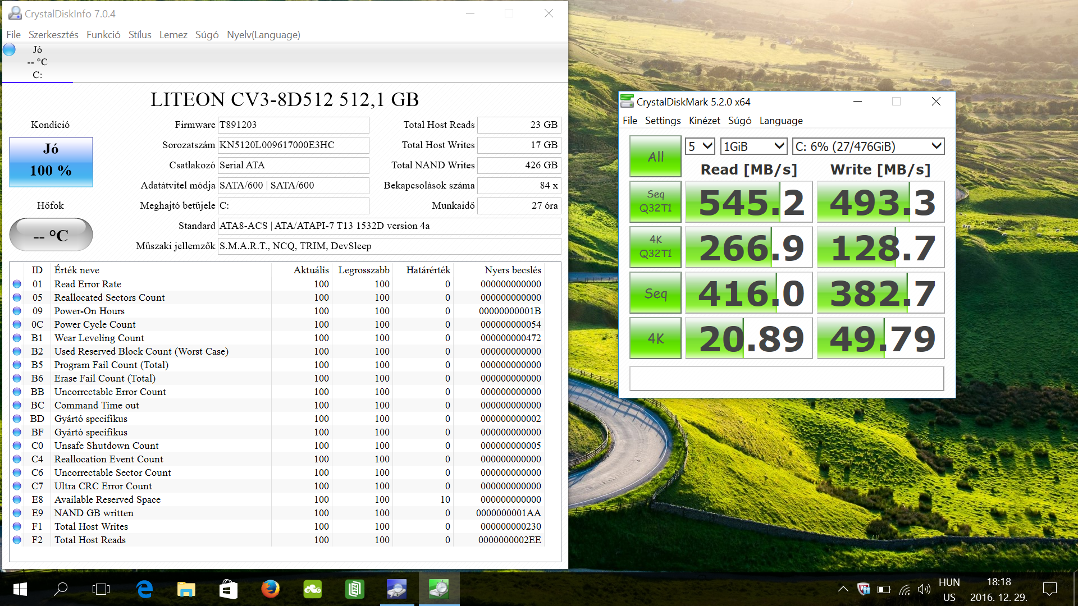Open Szerkesztés menu in CrystalDiskInfo
Image resolution: width=1078 pixels, height=606 pixels.
coord(53,35)
